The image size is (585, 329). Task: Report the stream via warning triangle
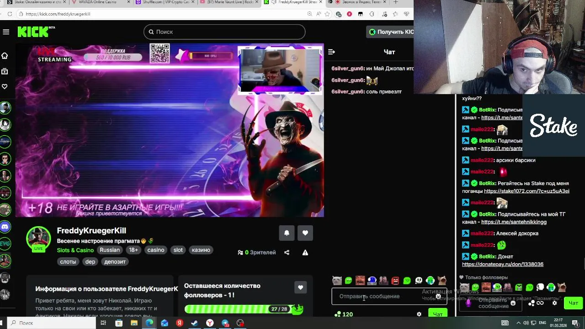(305, 252)
